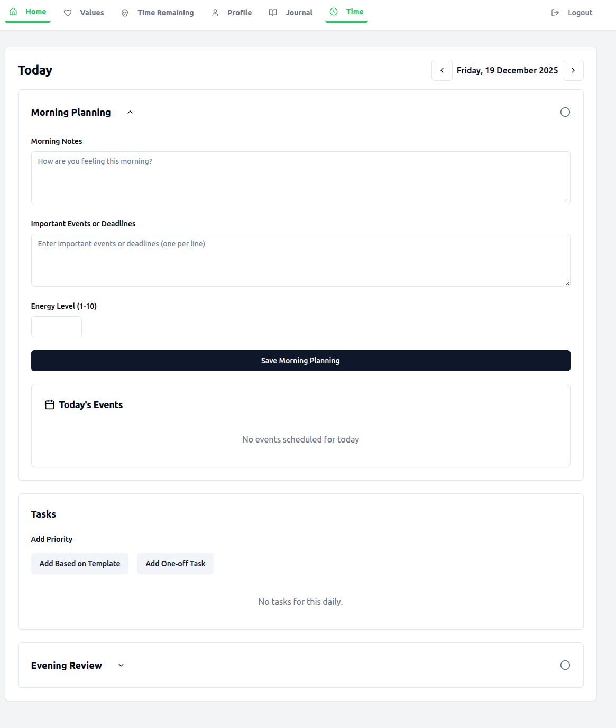Click Add Based on Template
Screen dimensions: 616x728
80,564
